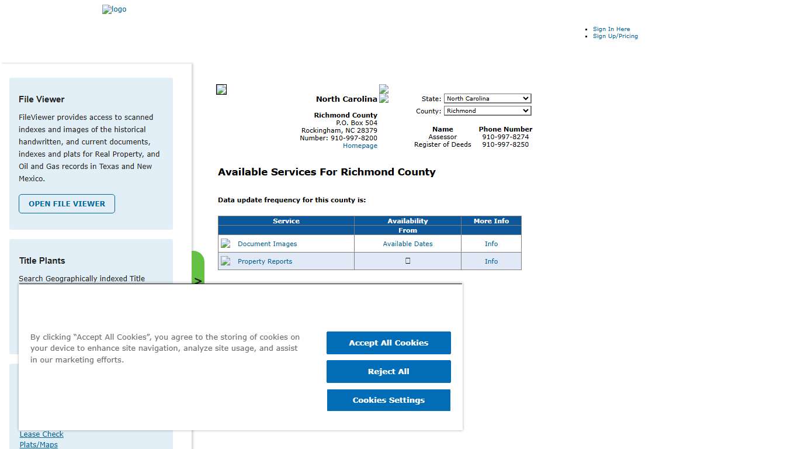This screenshot has width=798, height=449.
Task: Click the site logo at top left
Action: (x=114, y=9)
